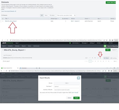Open browser profile icon in middle window

point(112,40)
